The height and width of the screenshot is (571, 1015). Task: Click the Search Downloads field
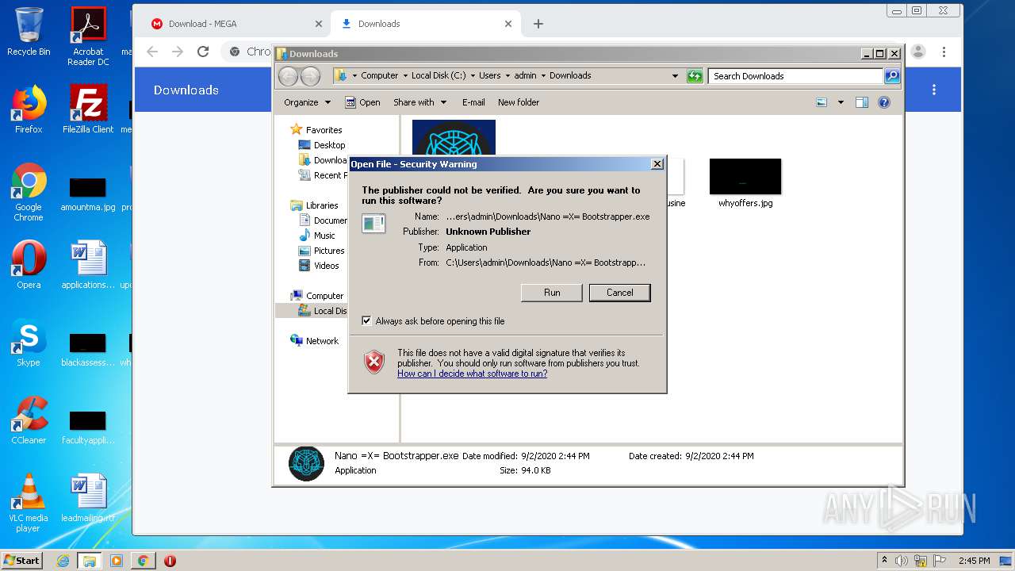795,76
